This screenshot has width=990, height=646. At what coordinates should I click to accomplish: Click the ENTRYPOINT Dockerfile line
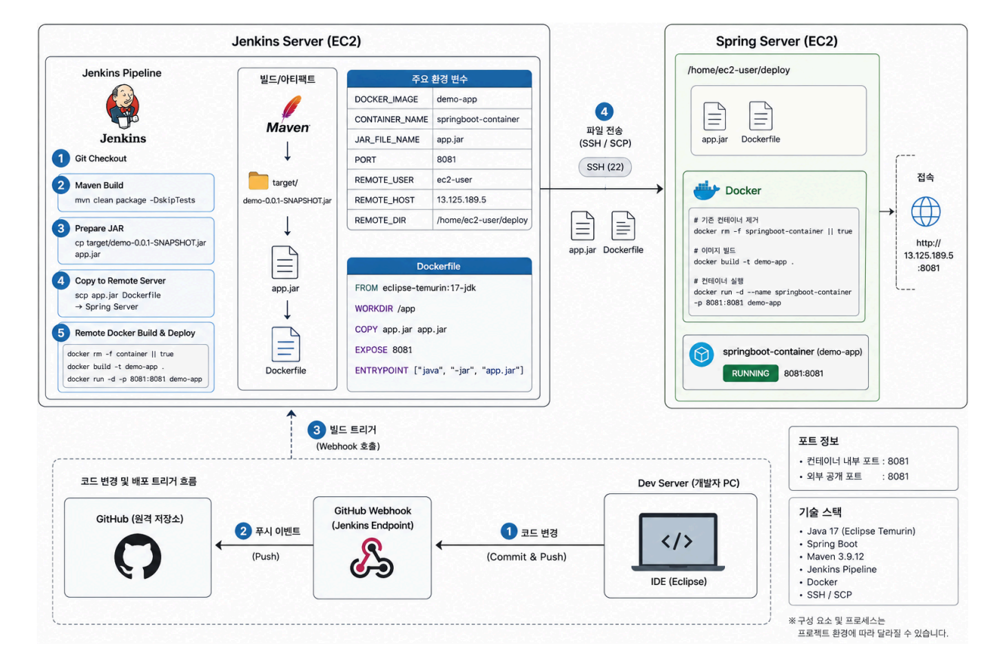[439, 370]
